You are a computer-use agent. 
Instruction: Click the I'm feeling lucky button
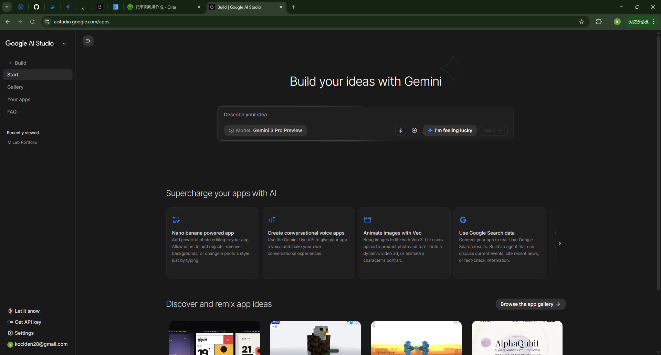(x=450, y=130)
